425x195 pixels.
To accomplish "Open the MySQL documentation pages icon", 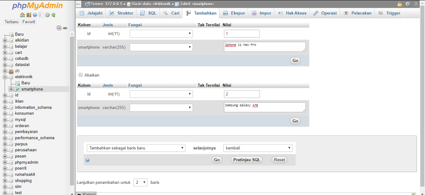I will [x=41, y=15].
